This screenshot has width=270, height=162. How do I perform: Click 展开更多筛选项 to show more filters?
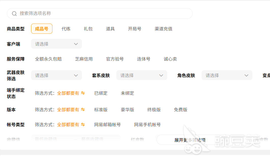click(190, 140)
